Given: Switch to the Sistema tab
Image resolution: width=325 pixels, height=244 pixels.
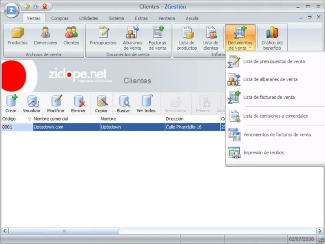Looking at the screenshot, I should click(x=117, y=18).
